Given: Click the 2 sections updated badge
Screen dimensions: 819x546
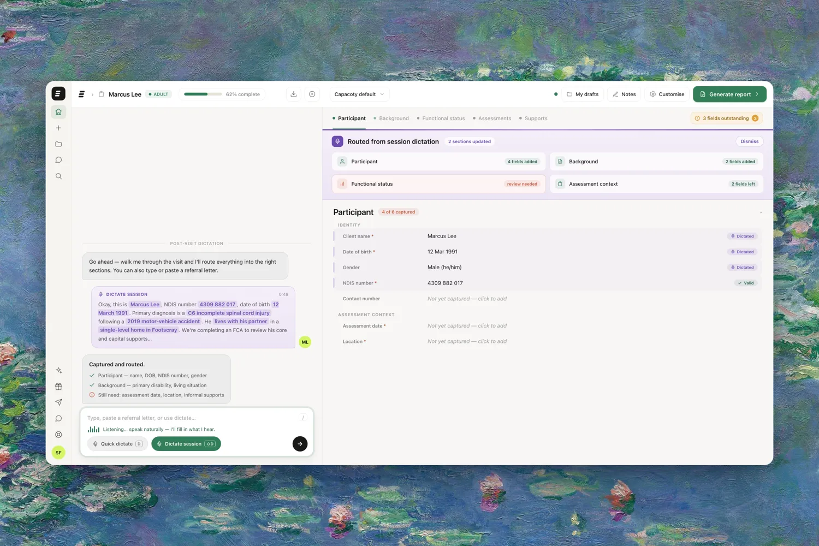Looking at the screenshot, I should point(470,141).
